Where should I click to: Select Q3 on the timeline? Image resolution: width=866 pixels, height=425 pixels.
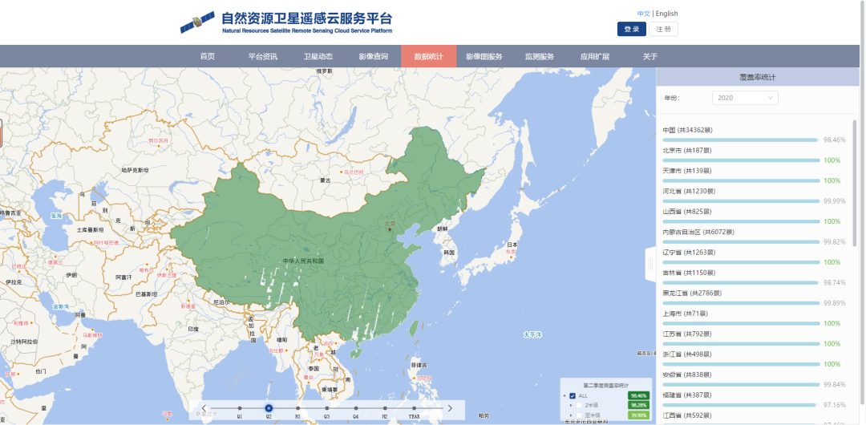click(327, 408)
